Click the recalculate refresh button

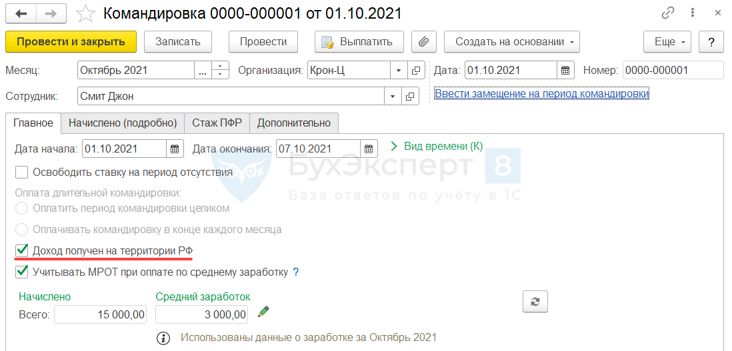click(535, 301)
